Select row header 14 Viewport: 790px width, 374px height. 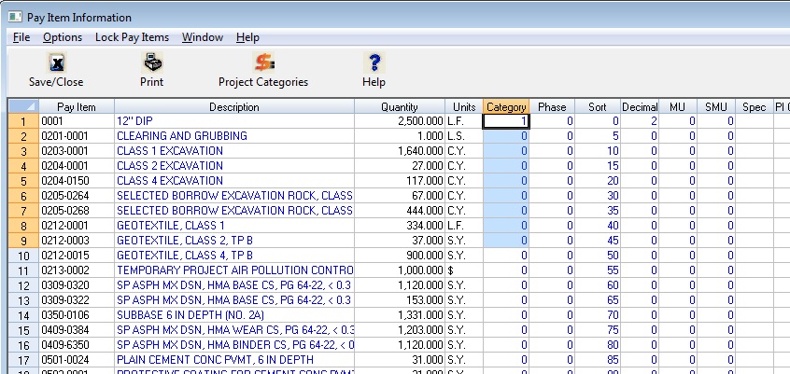23,315
